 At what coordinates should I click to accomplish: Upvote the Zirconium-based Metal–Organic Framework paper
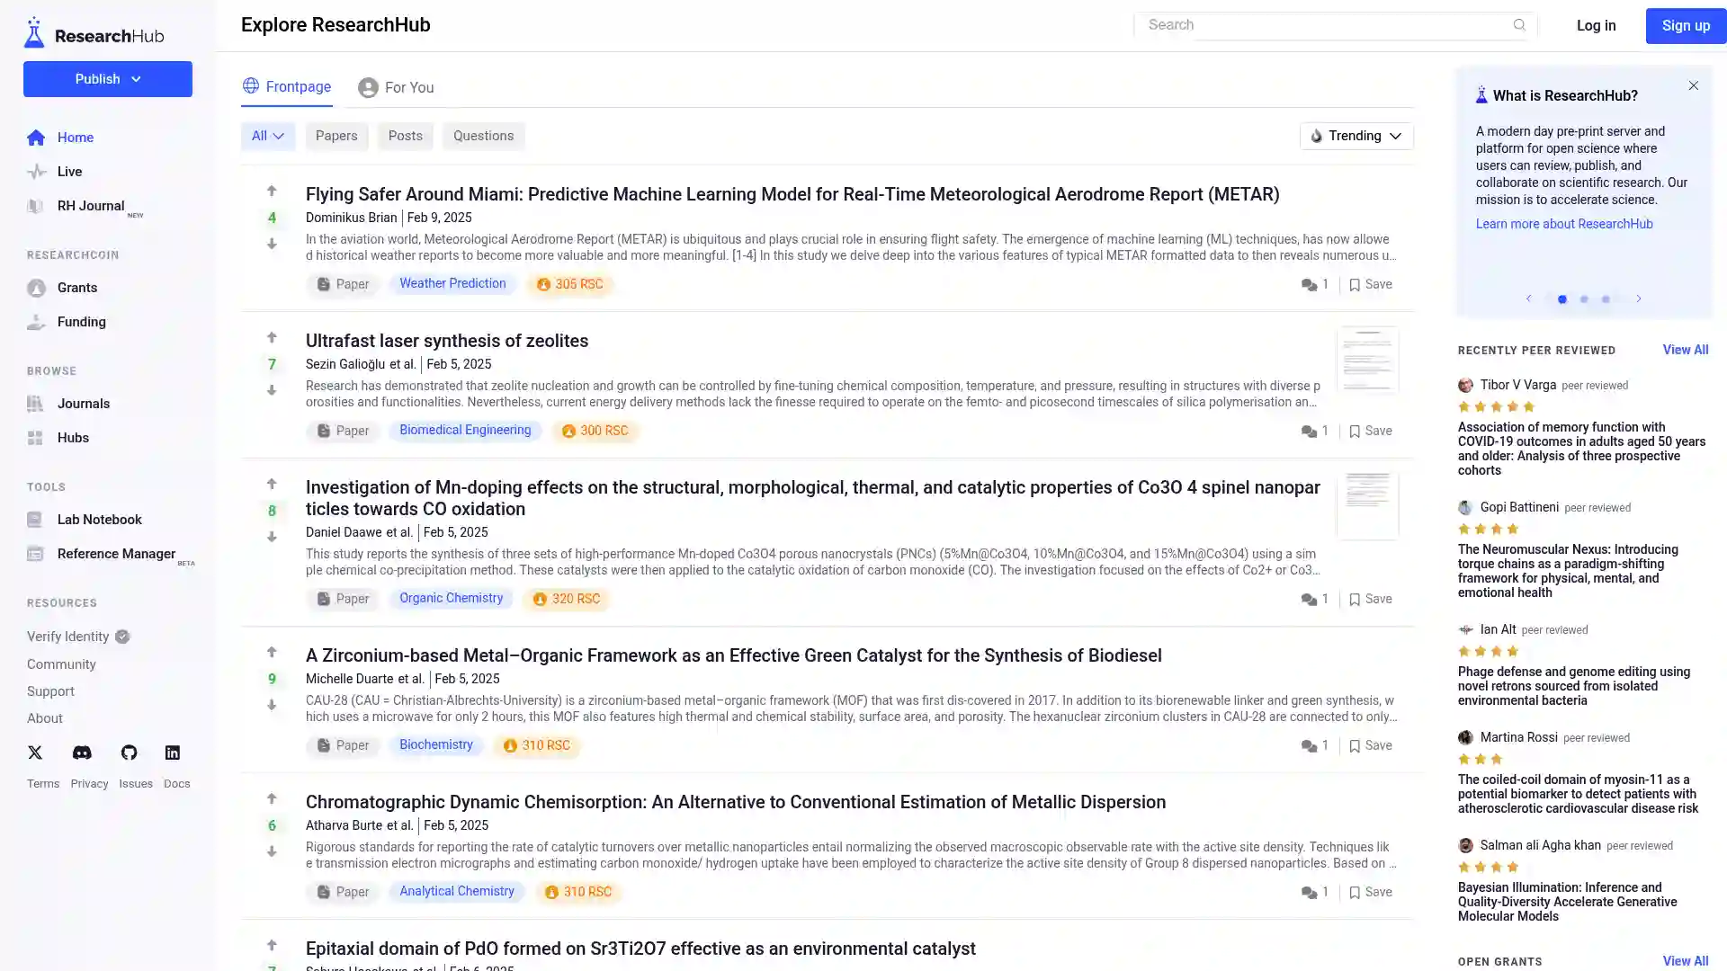click(272, 653)
